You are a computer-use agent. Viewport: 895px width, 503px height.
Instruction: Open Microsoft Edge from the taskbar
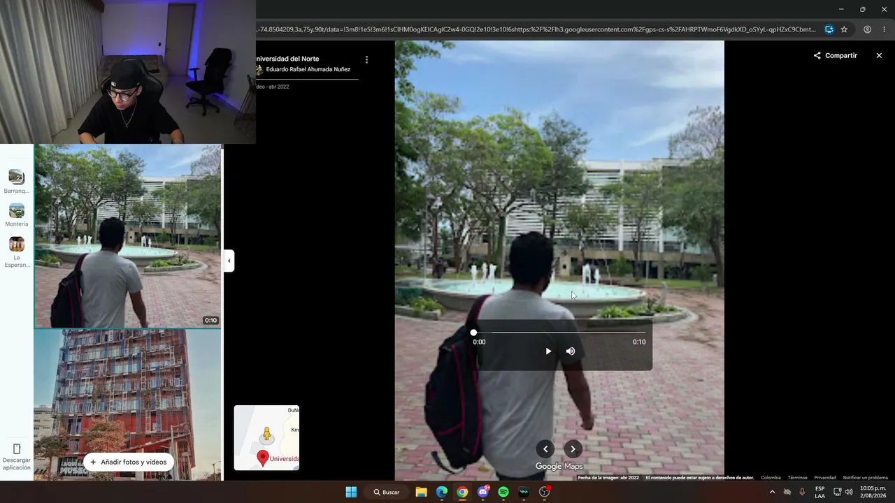point(442,492)
